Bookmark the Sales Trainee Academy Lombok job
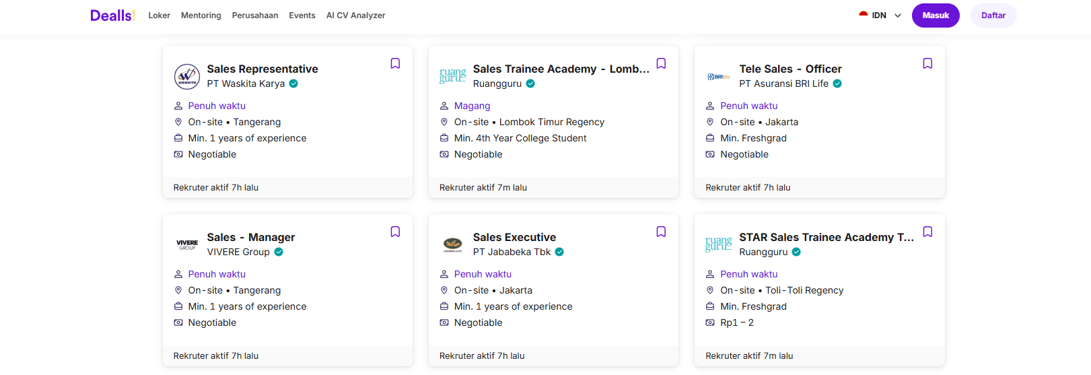The height and width of the screenshot is (375, 1091). tap(661, 63)
